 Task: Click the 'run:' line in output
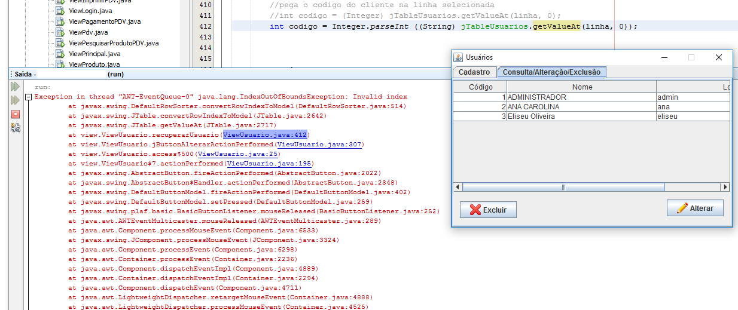point(42,87)
